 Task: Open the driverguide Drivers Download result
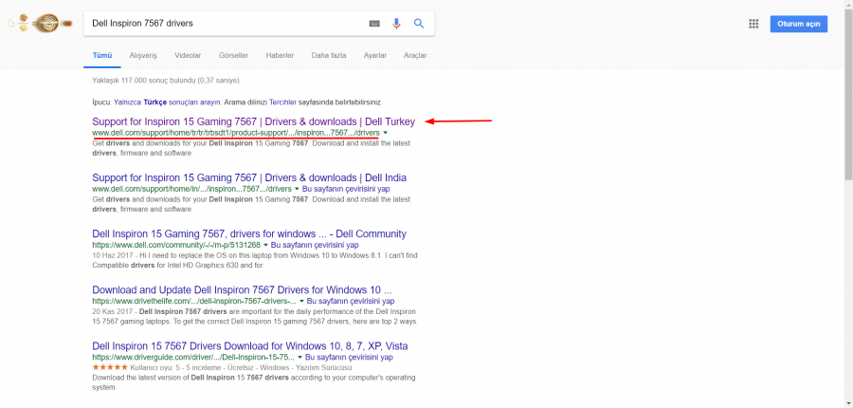250,346
